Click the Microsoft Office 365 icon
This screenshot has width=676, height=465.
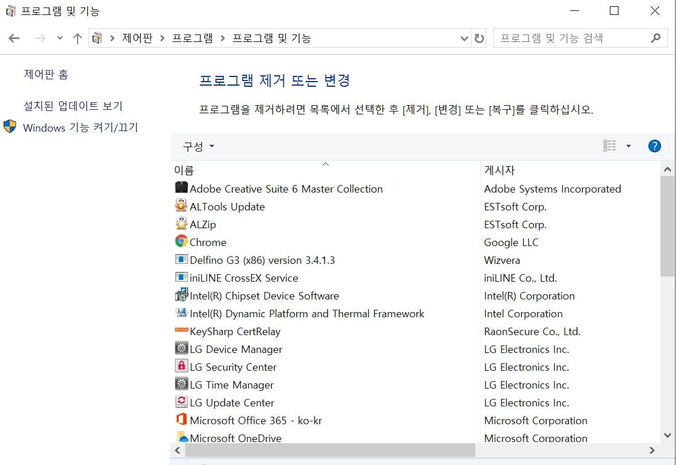pos(182,419)
